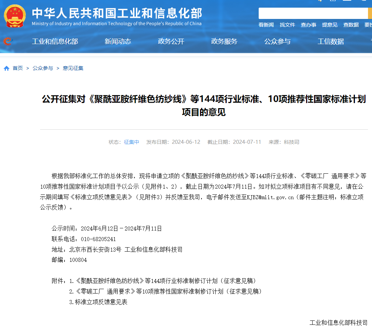The image size is (372, 327).
Task: Select the 政务公开 navigation item
Action: coord(171,42)
